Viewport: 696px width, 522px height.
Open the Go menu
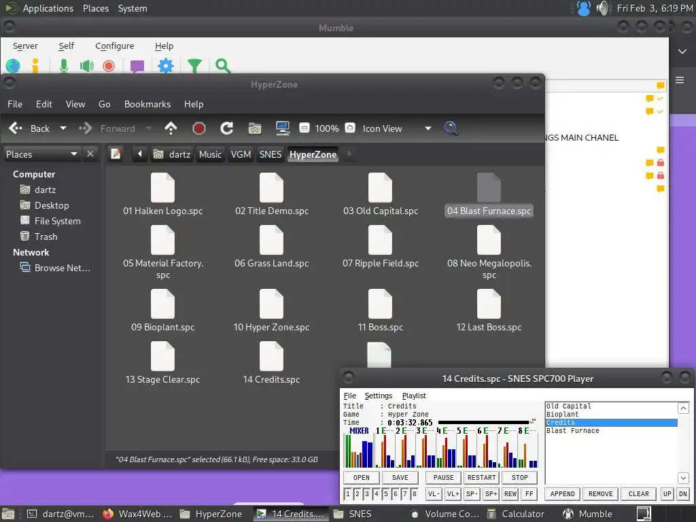104,104
